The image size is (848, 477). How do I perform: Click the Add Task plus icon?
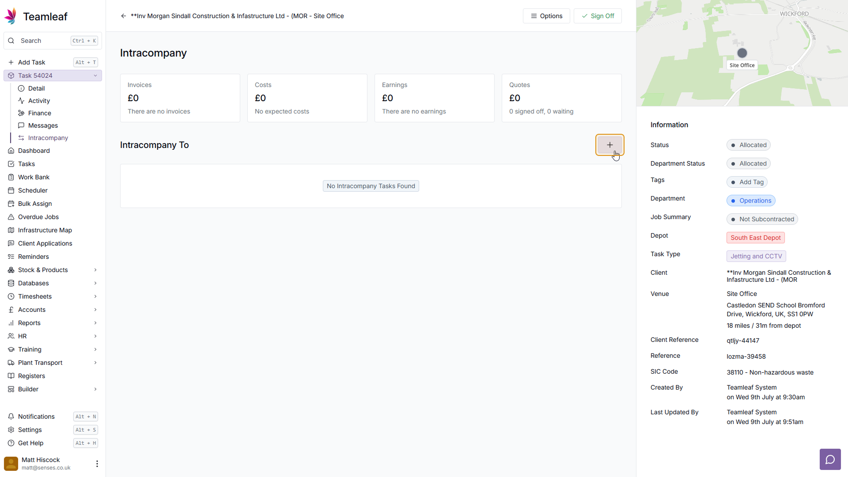coord(11,62)
